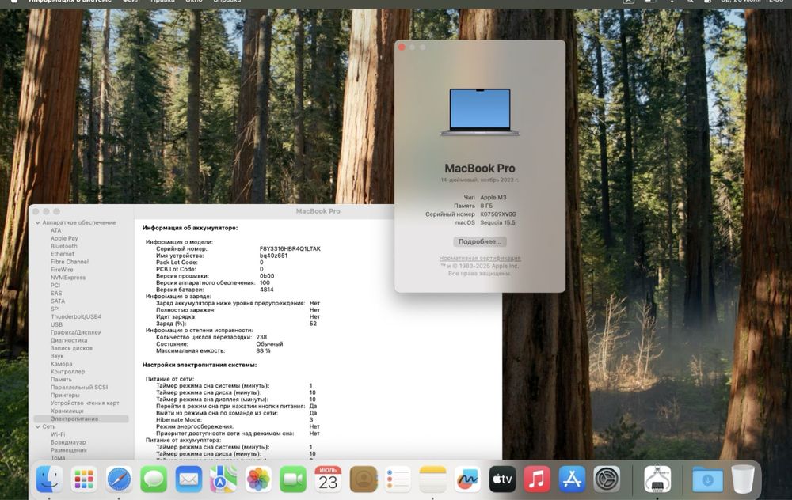Select SPI in the sidebar
792x500 pixels.
(55, 309)
